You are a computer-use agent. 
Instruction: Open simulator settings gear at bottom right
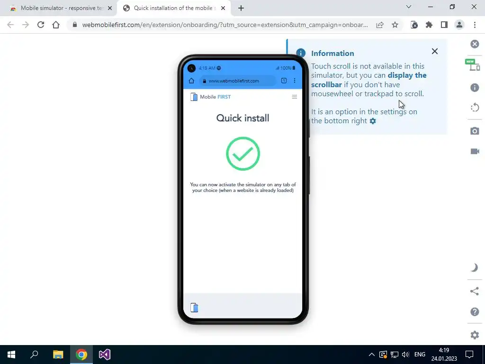(475, 335)
